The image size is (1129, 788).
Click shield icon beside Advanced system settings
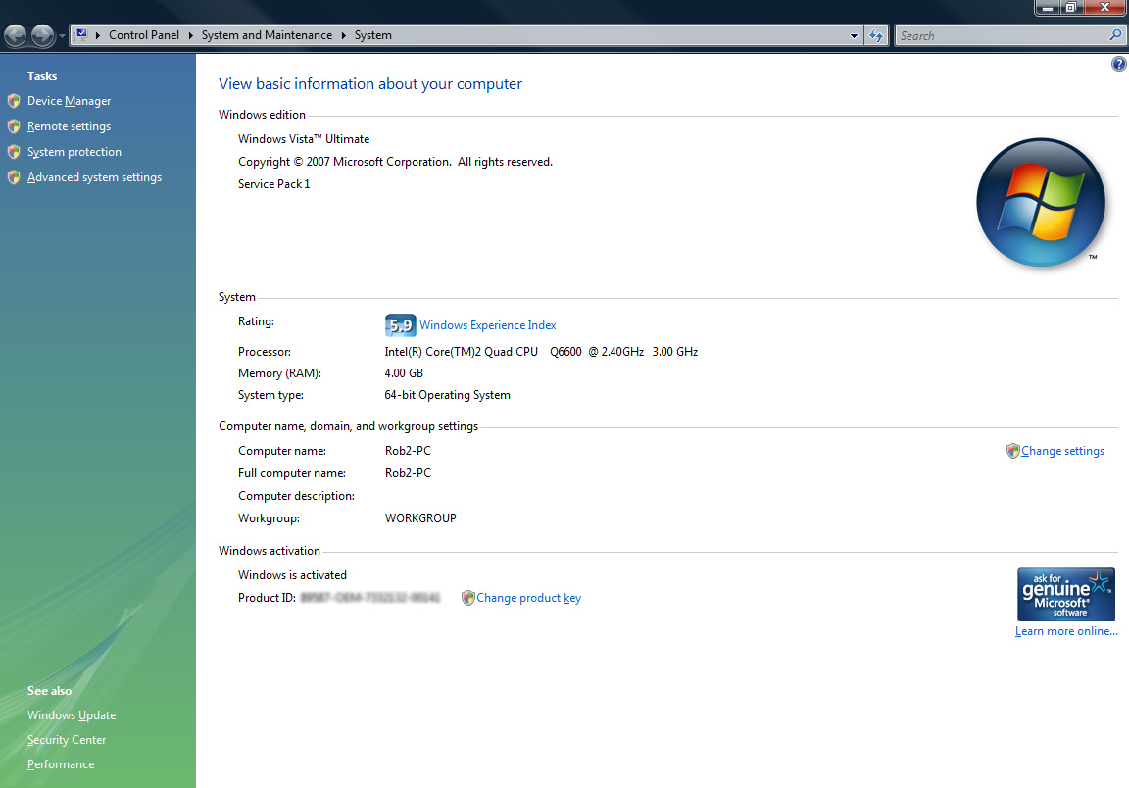click(x=14, y=177)
